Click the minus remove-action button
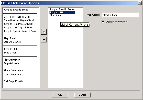Viewport: 143px width, 100px height. tap(44, 40)
